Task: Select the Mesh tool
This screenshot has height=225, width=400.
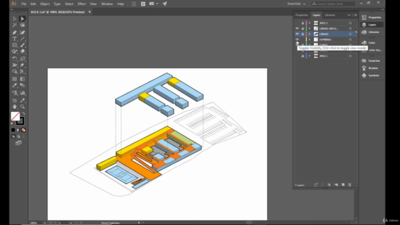Action: click(x=14, y=79)
